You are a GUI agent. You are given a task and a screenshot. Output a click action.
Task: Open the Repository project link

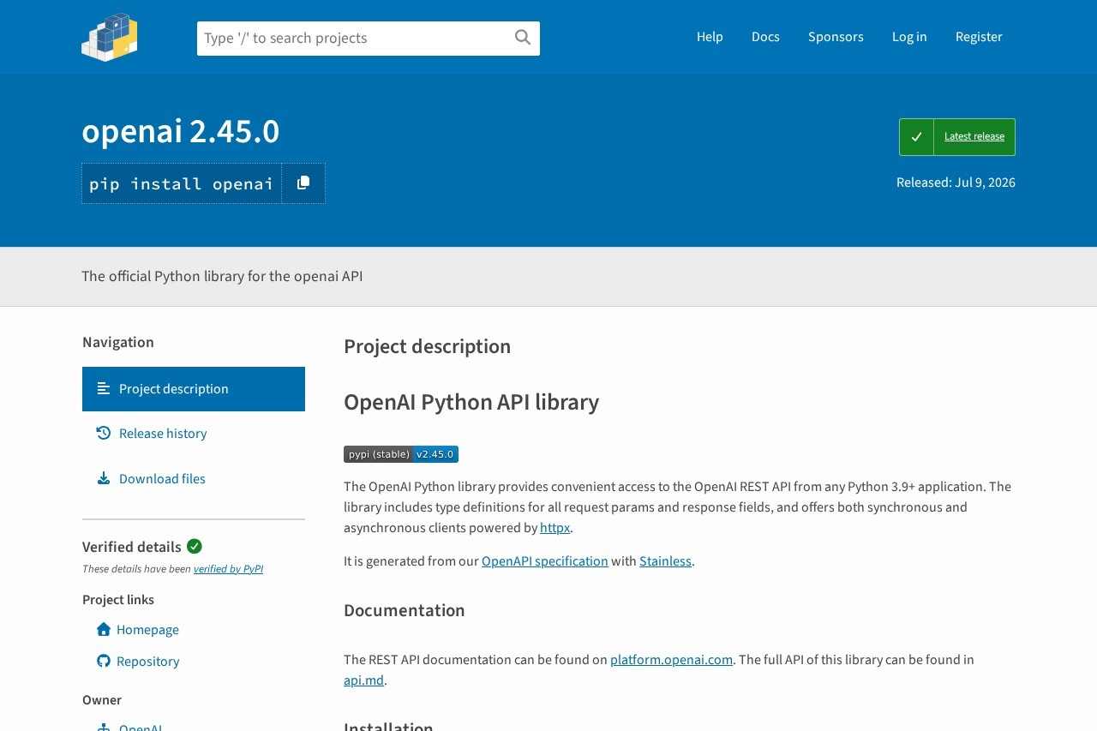(138, 662)
